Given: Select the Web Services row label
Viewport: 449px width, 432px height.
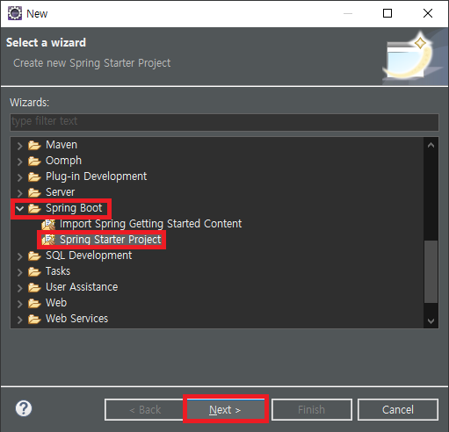Looking at the screenshot, I should [x=76, y=319].
